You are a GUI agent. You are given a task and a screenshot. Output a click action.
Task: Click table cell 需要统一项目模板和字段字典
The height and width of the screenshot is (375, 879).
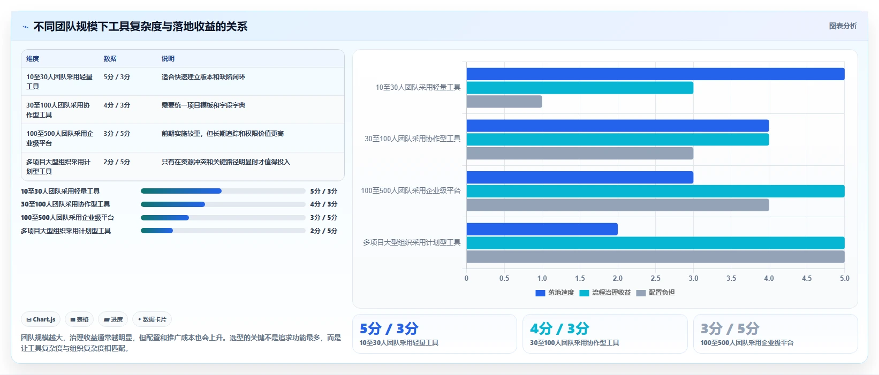tap(203, 105)
